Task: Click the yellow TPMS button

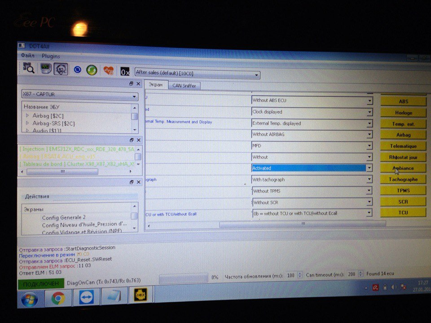Action: click(403, 191)
